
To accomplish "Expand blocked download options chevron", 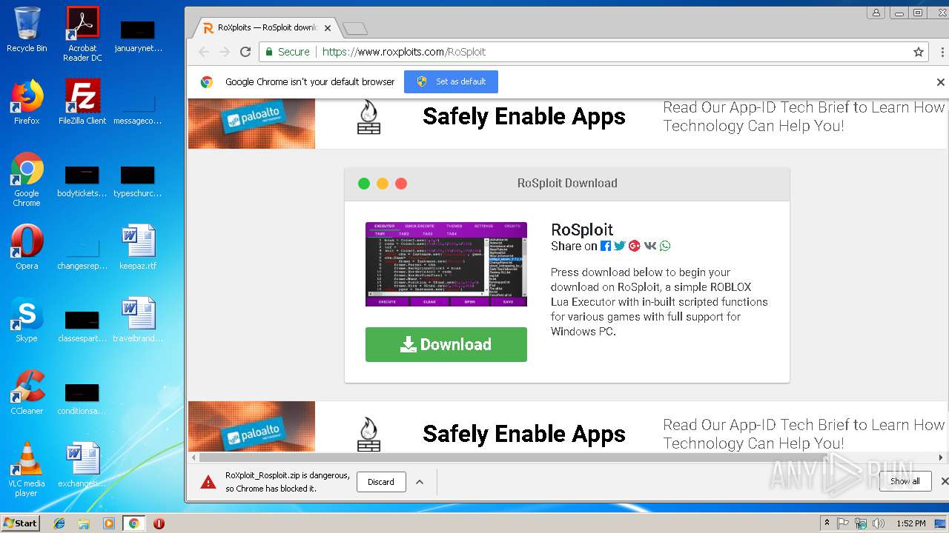I will click(420, 482).
